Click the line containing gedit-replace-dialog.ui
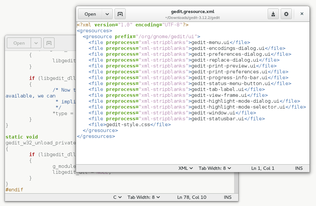The image size is (316, 206). point(184,60)
